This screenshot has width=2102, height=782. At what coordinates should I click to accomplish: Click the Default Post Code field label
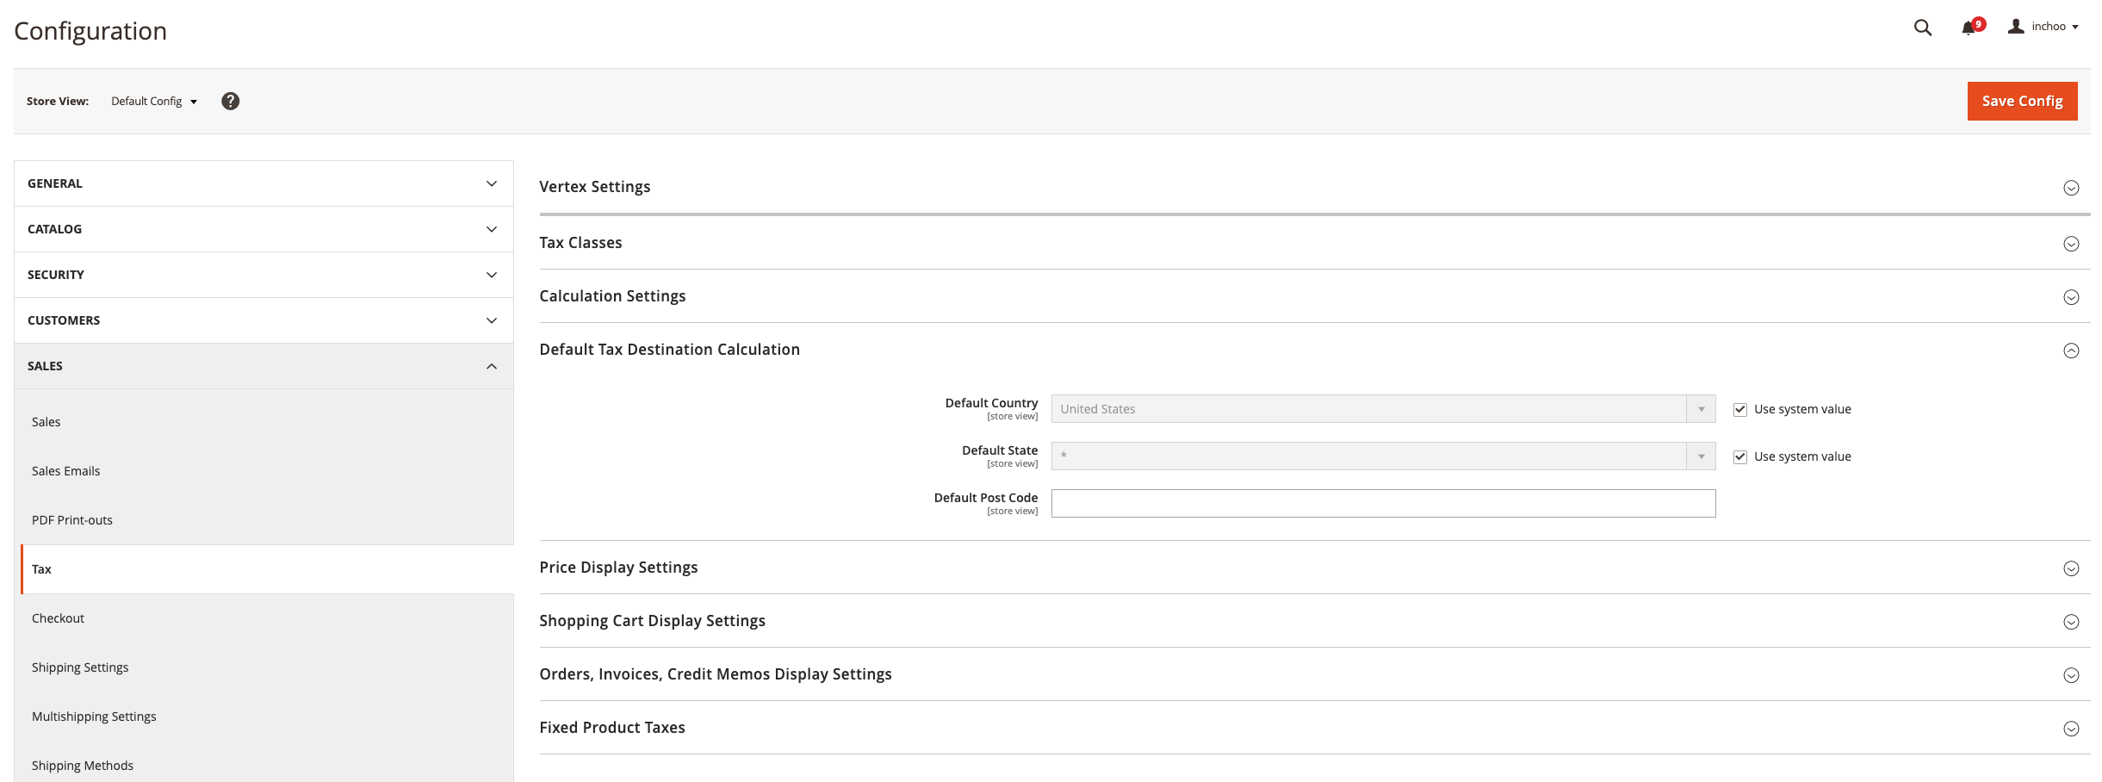pyautogui.click(x=986, y=498)
